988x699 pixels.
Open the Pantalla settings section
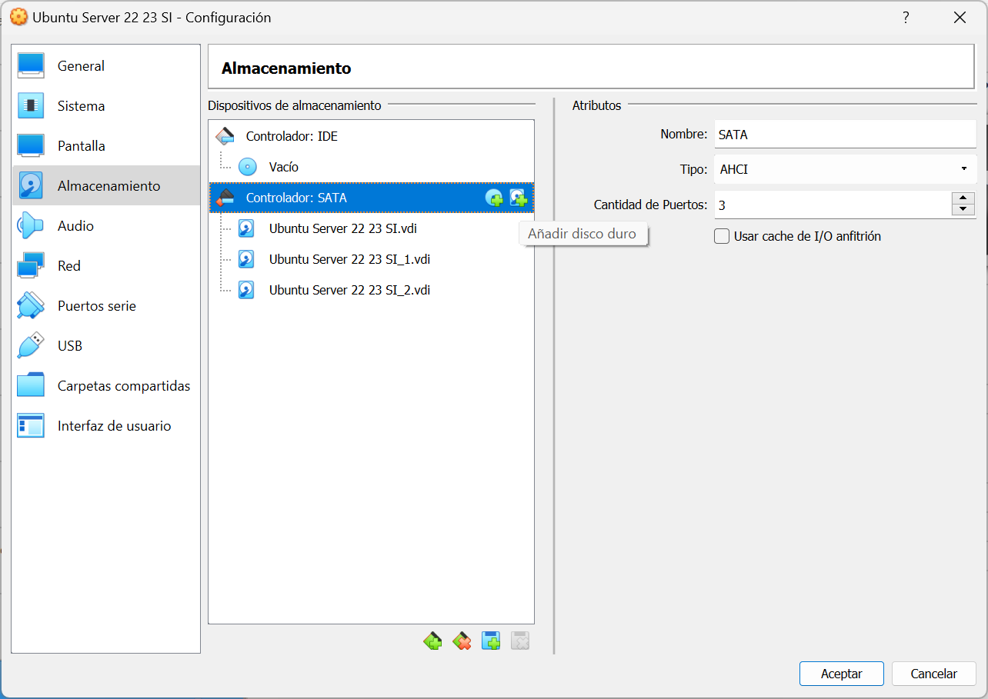(106, 146)
